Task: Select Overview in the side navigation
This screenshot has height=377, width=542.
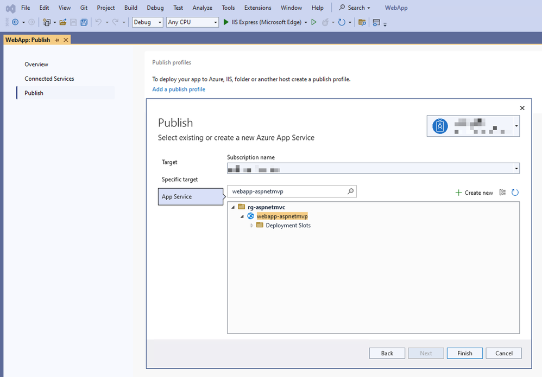Action: point(36,64)
